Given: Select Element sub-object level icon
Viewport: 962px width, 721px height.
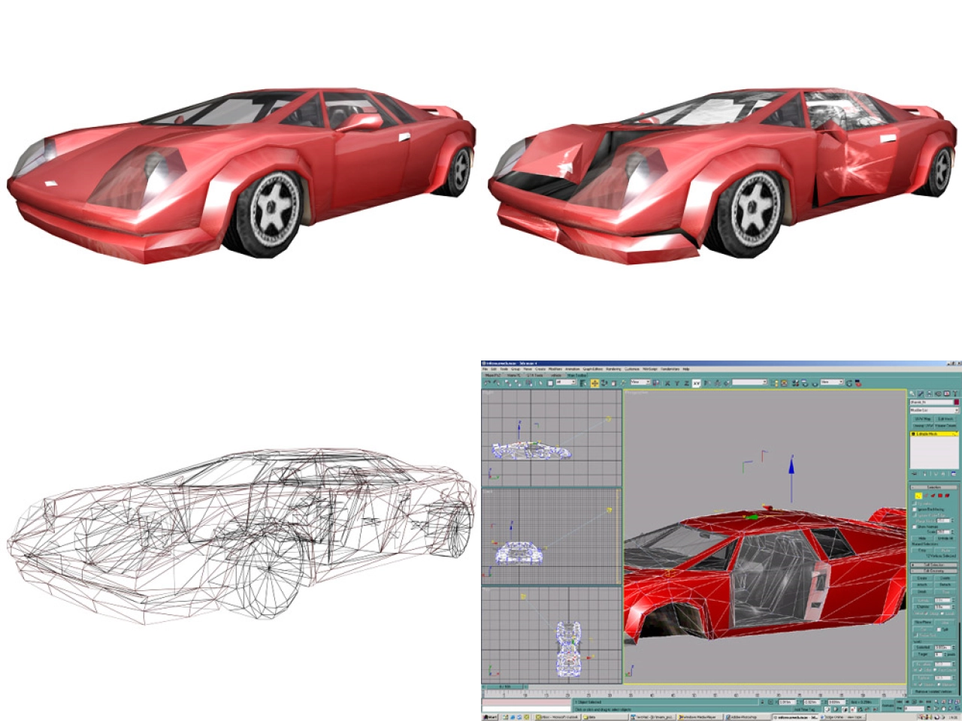Looking at the screenshot, I should pos(947,495).
